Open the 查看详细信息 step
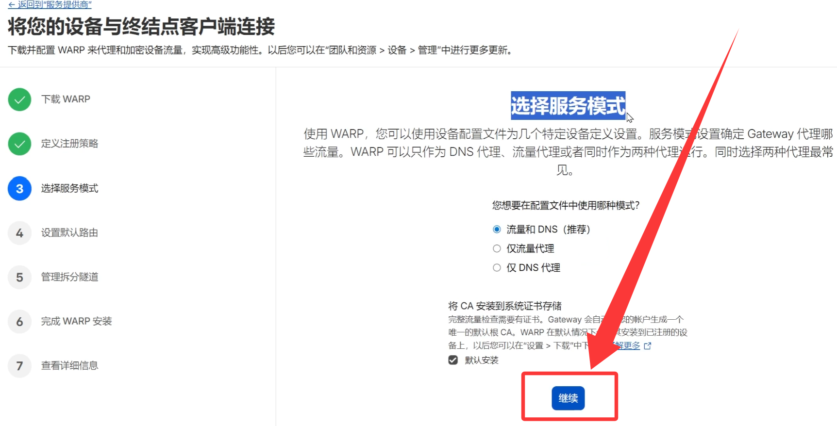 click(x=69, y=365)
